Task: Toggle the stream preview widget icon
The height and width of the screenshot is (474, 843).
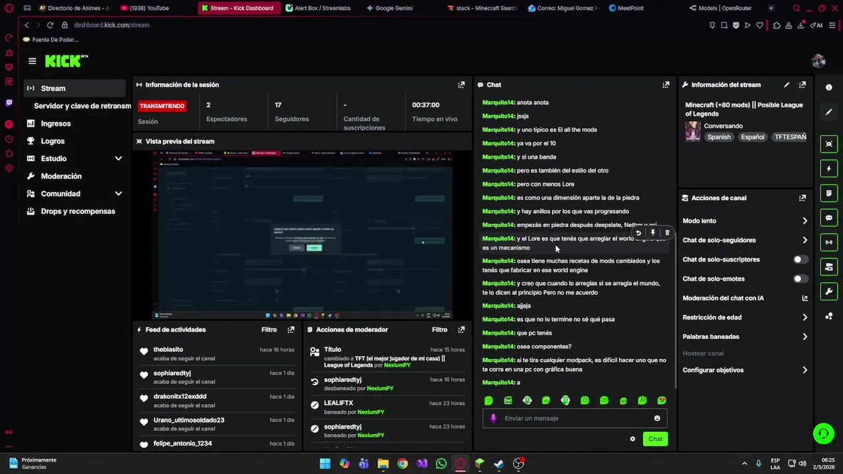Action: click(829, 144)
